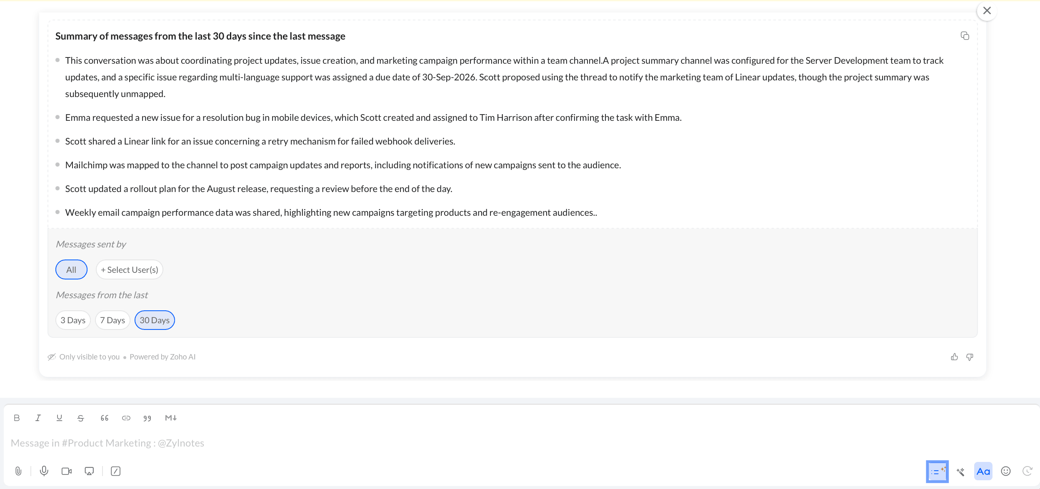Apply strikethrough formatting

tap(81, 418)
